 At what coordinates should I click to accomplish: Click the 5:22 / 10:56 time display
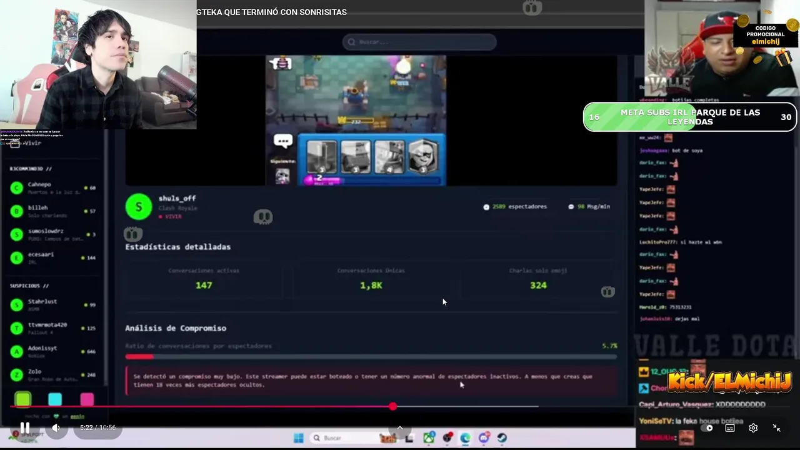[97, 428]
